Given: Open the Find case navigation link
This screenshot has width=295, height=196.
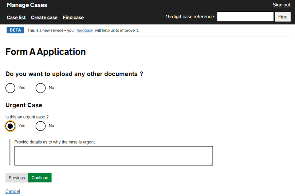Looking at the screenshot, I should [73, 17].
